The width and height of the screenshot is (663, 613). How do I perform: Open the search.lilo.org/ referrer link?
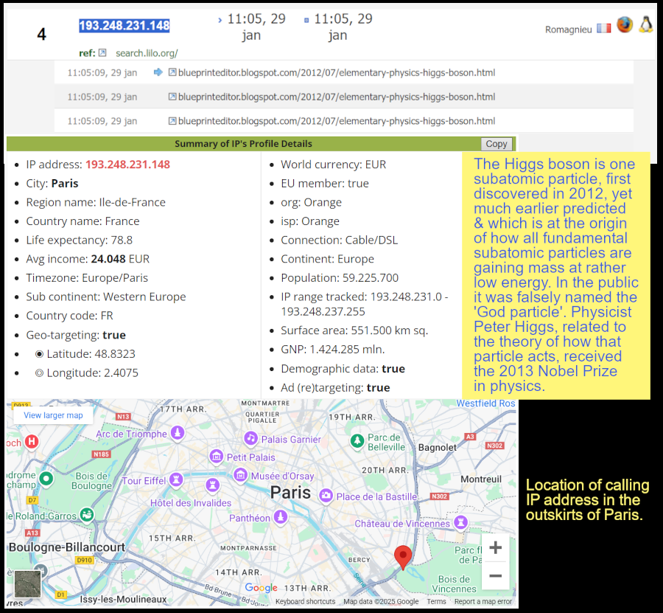(147, 53)
